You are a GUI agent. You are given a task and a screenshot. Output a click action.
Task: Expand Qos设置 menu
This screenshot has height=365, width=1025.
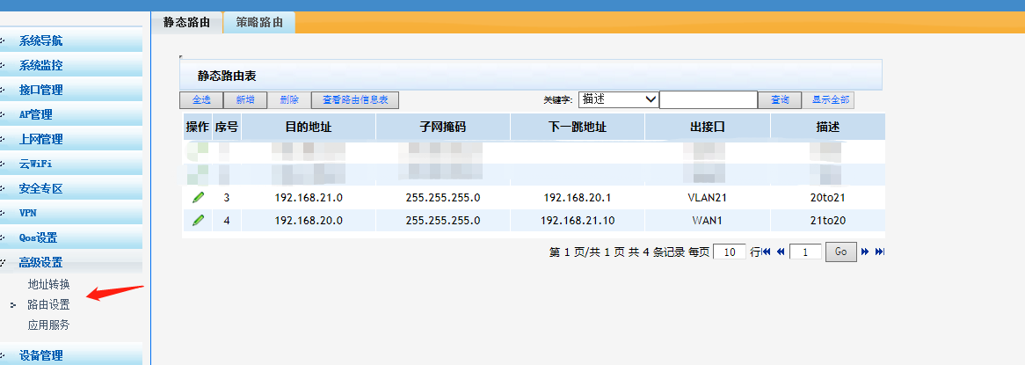[71, 238]
